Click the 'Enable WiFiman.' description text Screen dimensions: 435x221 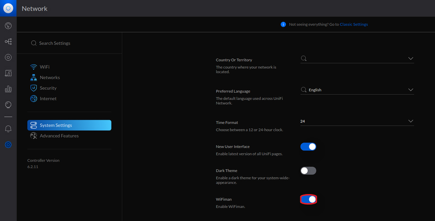pos(231,206)
